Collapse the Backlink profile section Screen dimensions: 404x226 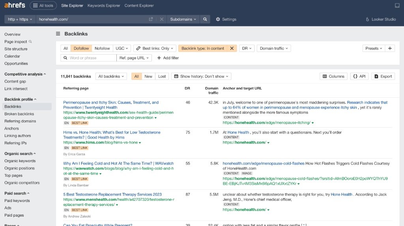tap(21, 99)
